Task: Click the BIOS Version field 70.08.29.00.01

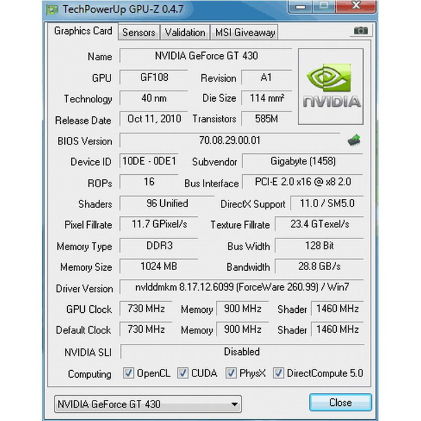Action: tap(230, 140)
